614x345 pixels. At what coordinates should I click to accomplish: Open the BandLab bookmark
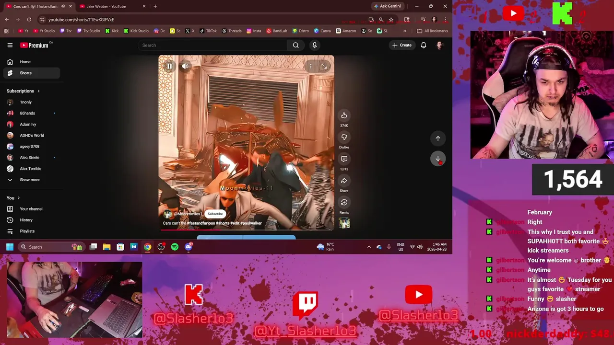[x=276, y=31]
